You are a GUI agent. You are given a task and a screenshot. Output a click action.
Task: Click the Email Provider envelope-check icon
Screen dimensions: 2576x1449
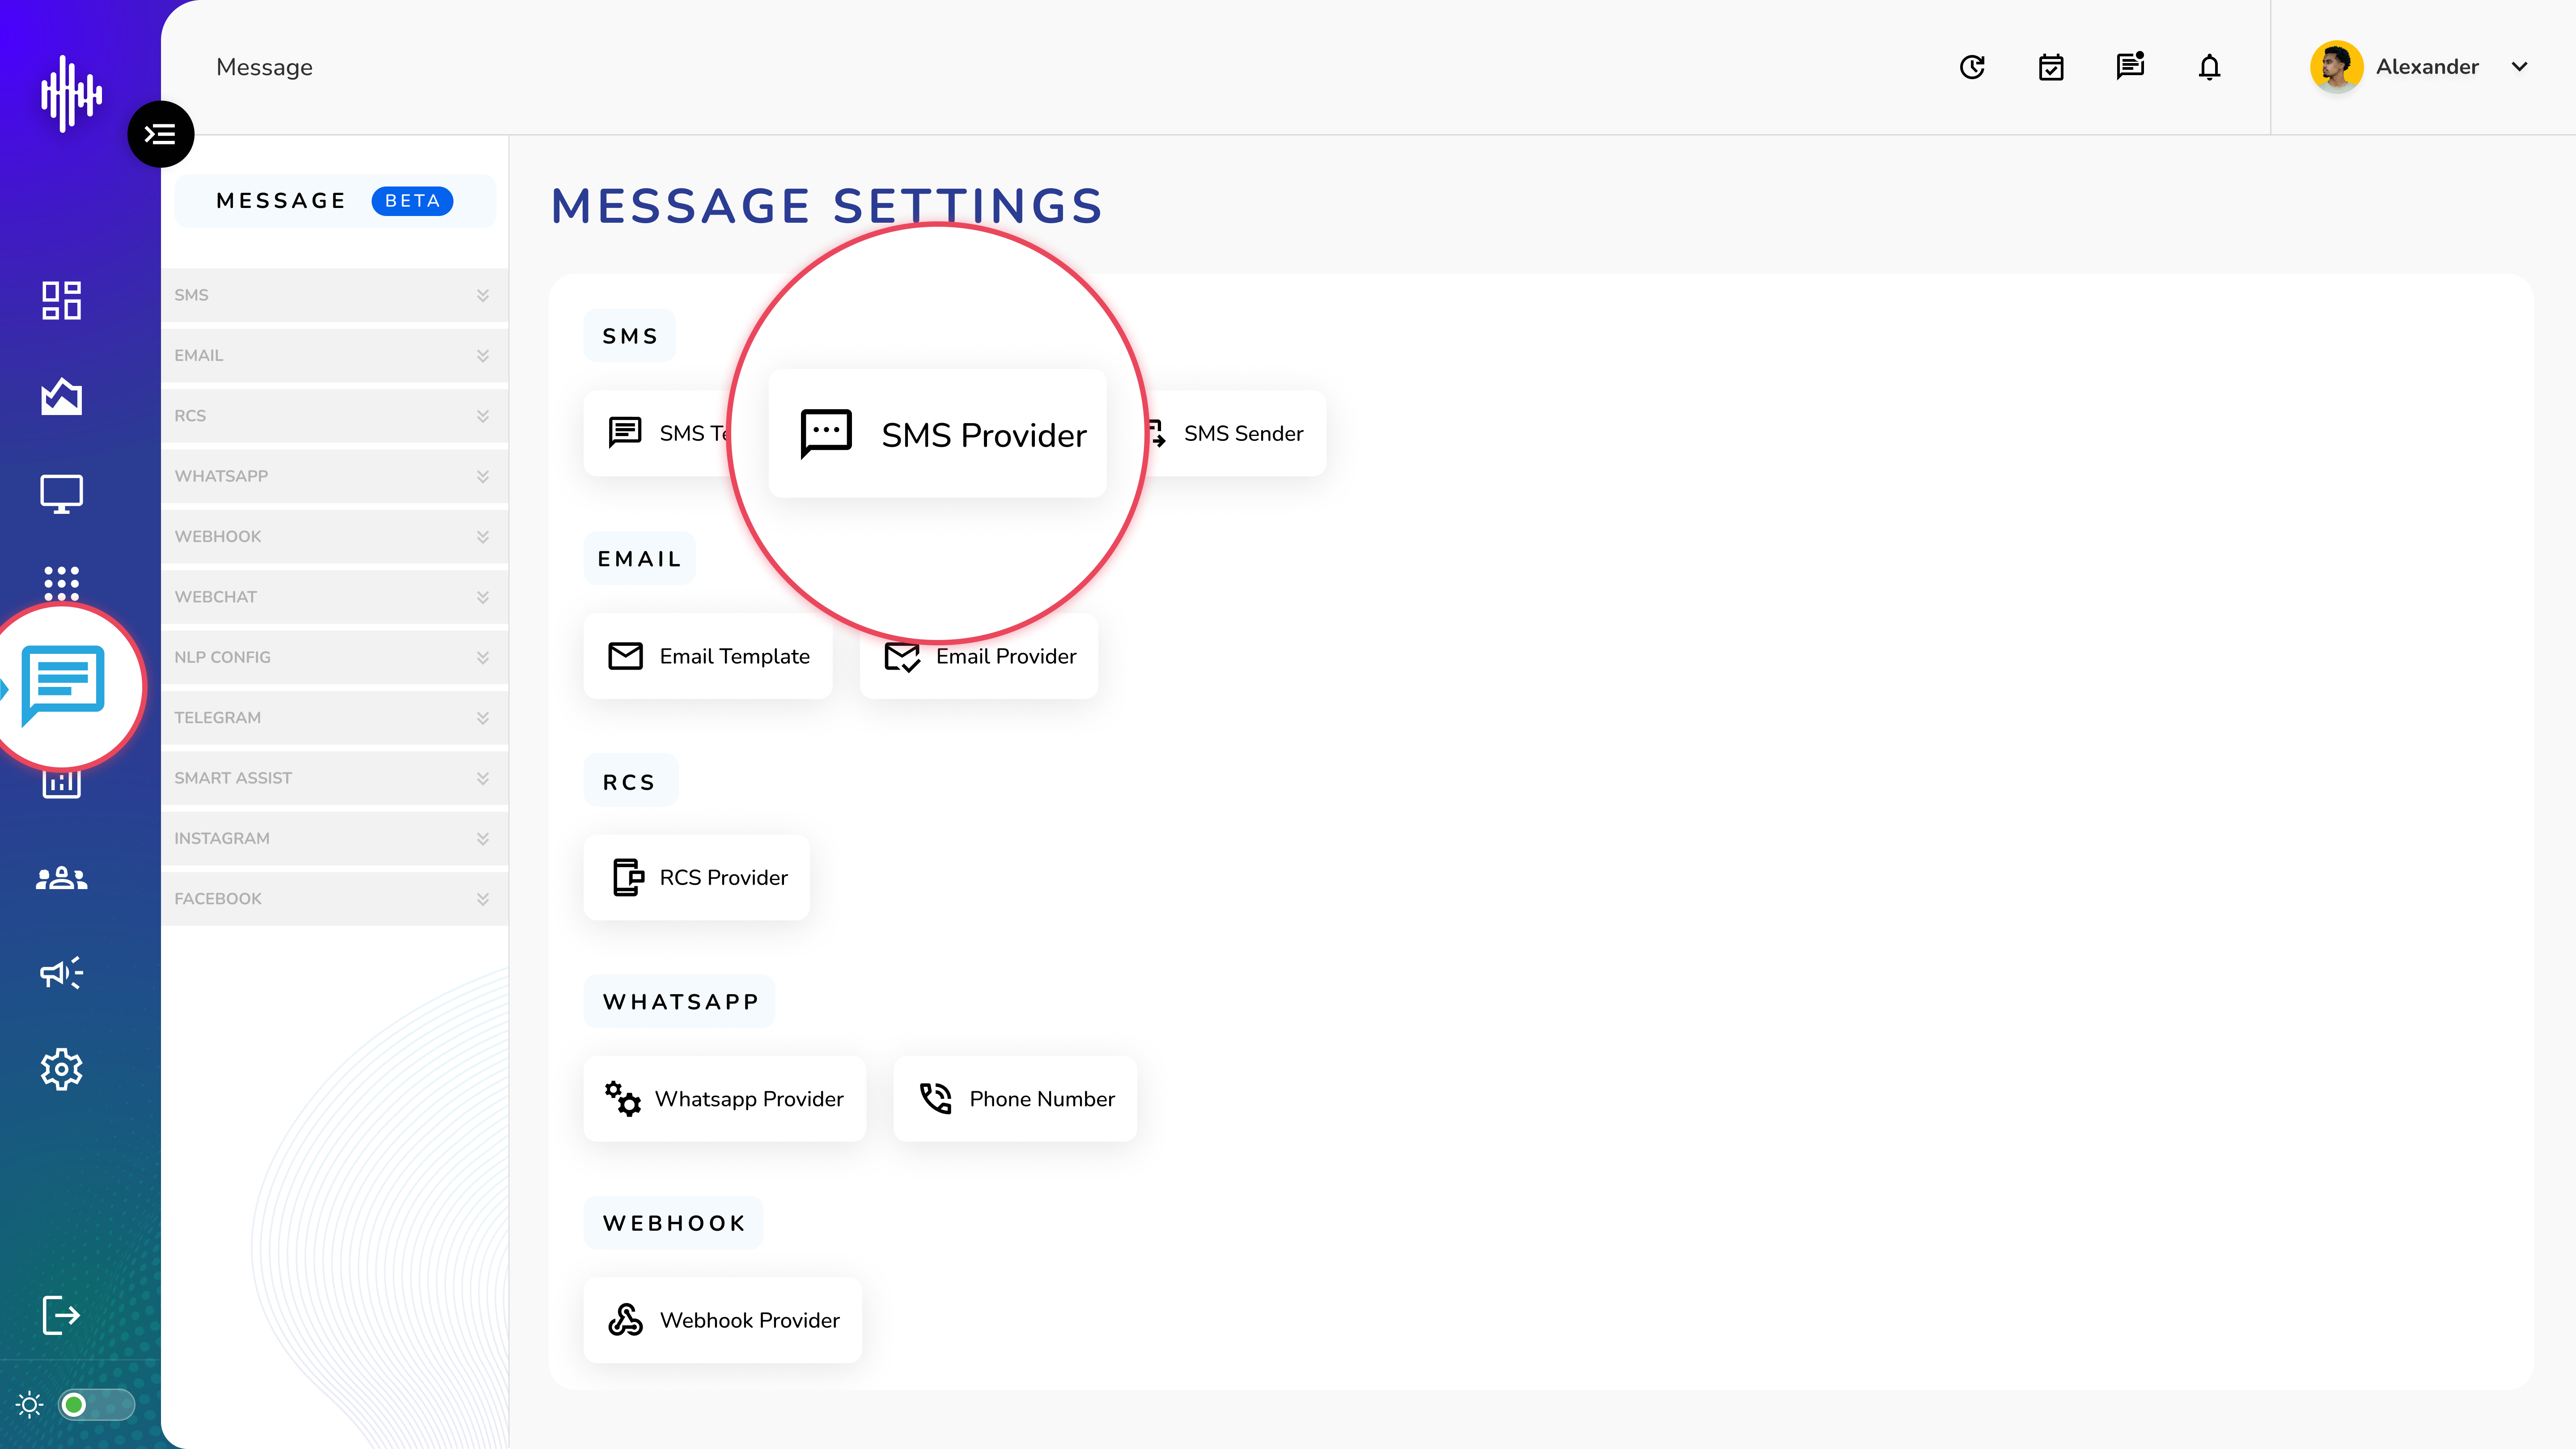[902, 657]
